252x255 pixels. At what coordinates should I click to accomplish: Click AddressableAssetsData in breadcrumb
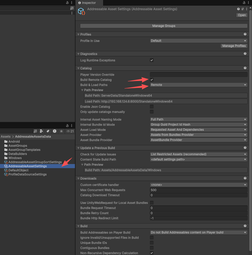pos(33,137)
